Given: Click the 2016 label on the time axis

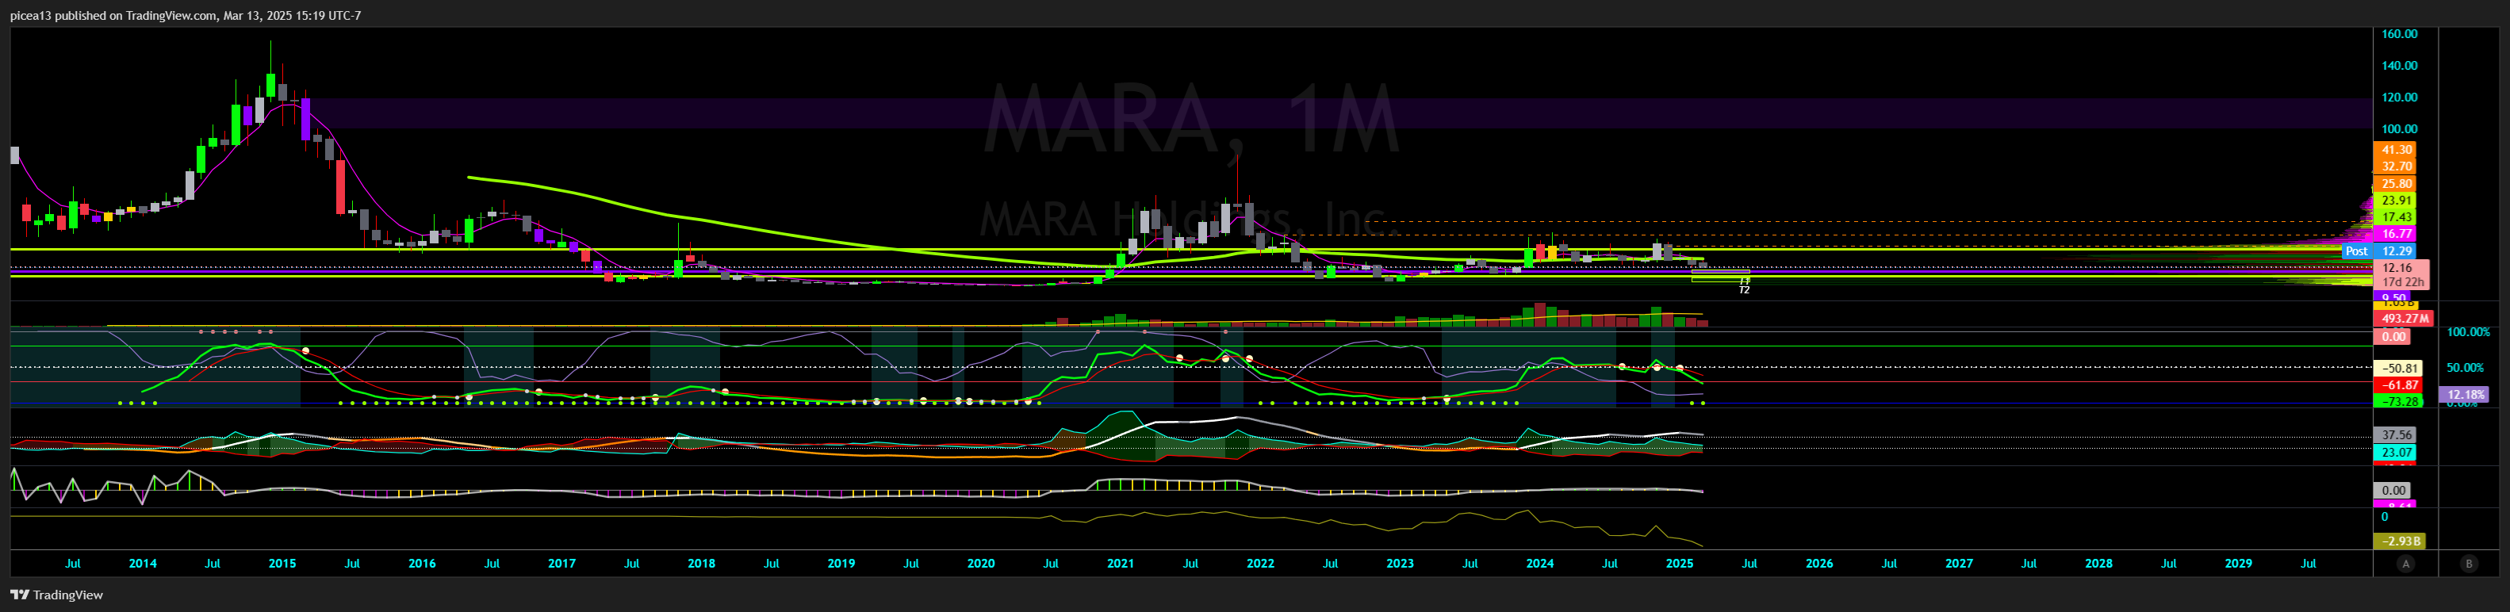Looking at the screenshot, I should point(422,564).
